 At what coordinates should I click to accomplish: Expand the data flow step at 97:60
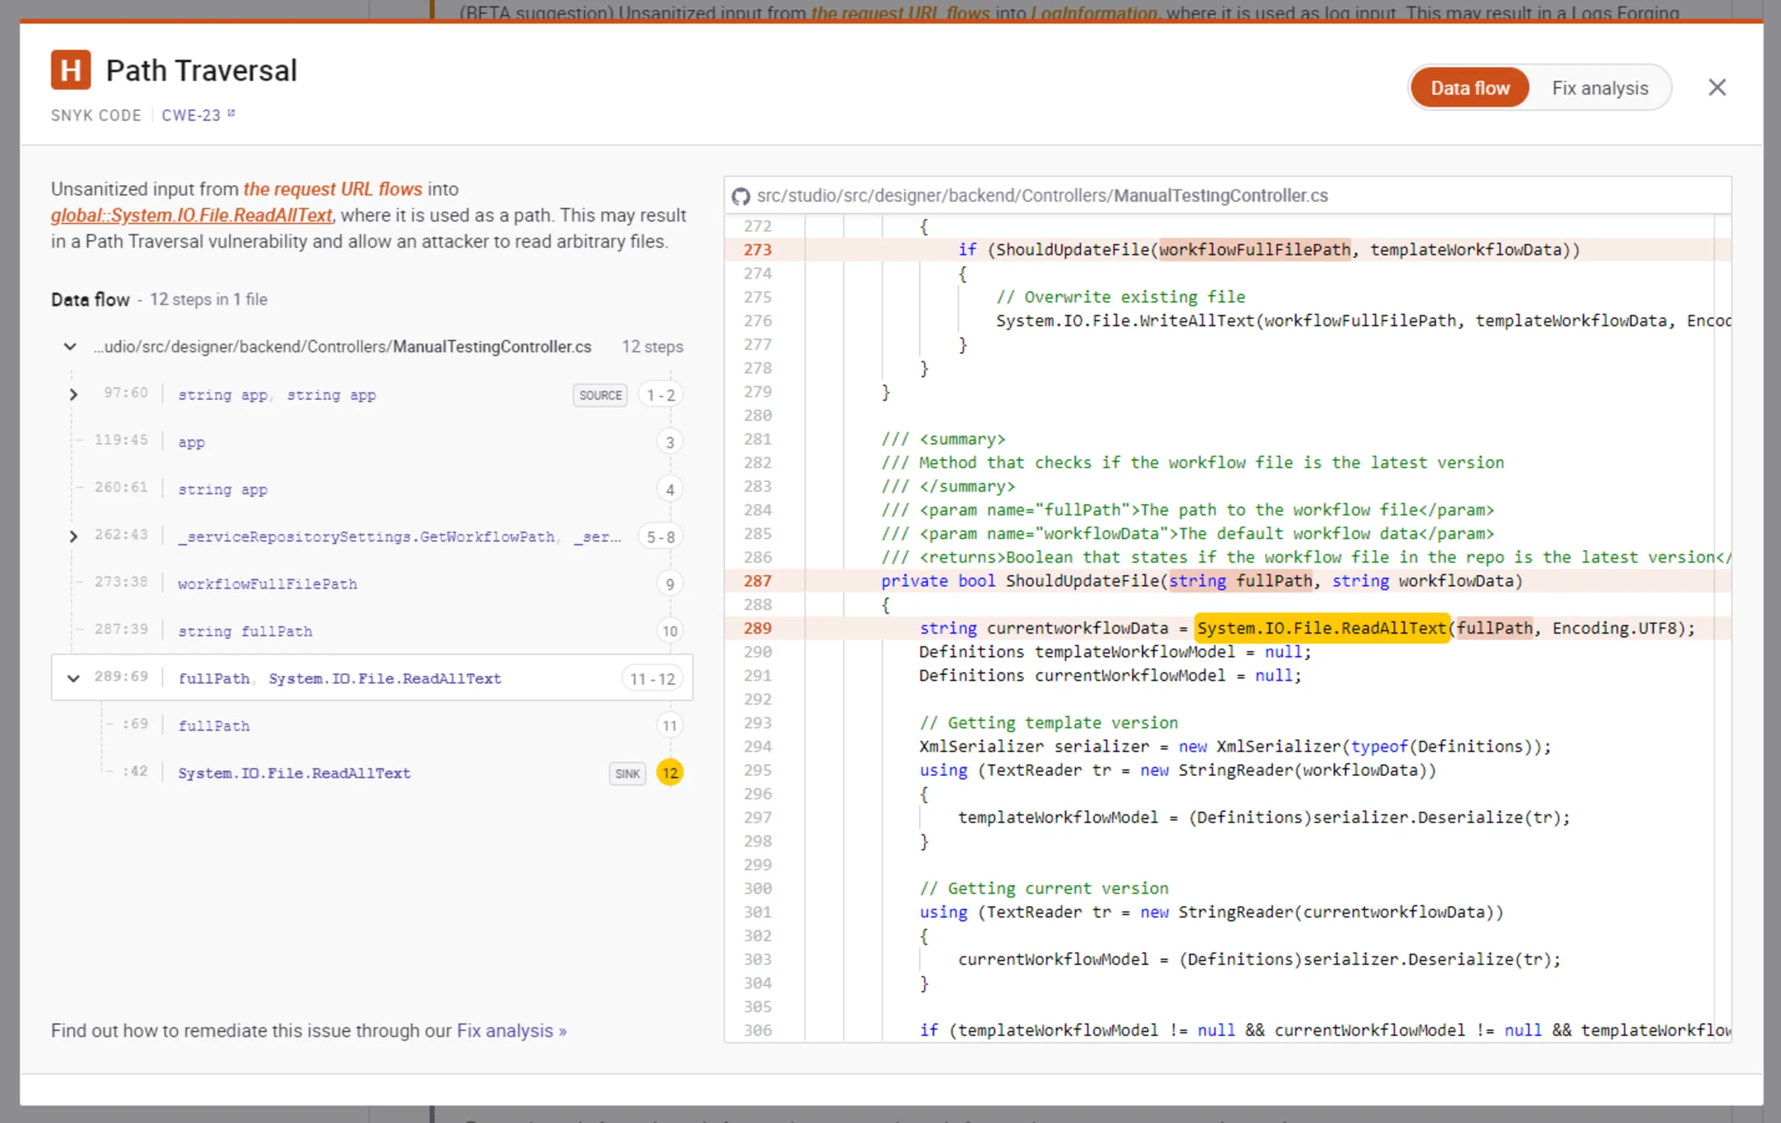click(73, 394)
